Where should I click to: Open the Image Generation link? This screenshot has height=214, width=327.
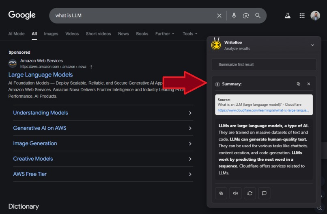pyautogui.click(x=35, y=143)
